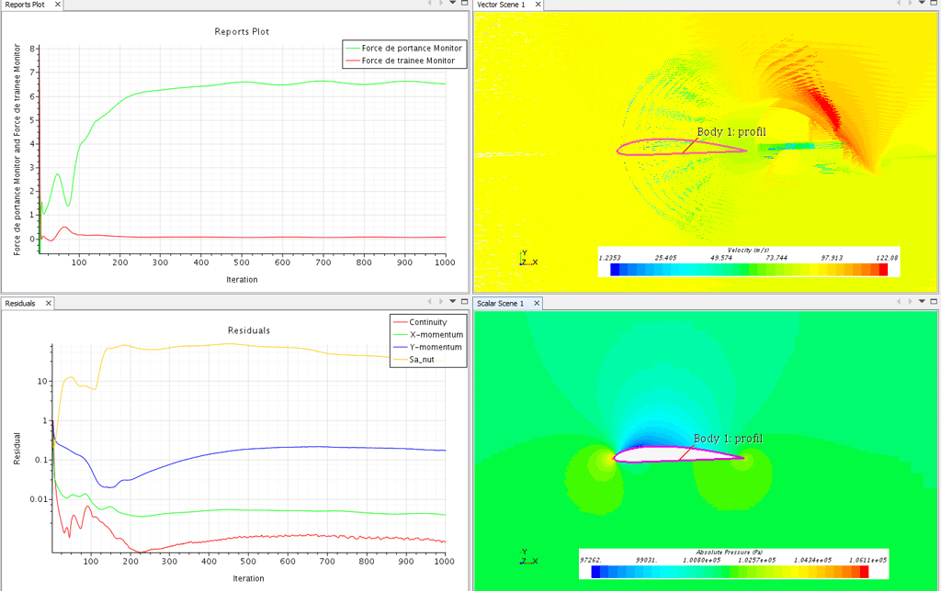Click the 'Reports Plot' chart title
This screenshot has height=591, width=941.
pyautogui.click(x=242, y=32)
